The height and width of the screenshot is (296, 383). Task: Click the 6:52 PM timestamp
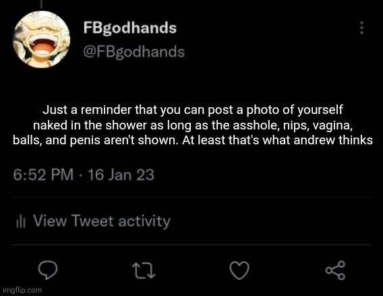point(43,175)
